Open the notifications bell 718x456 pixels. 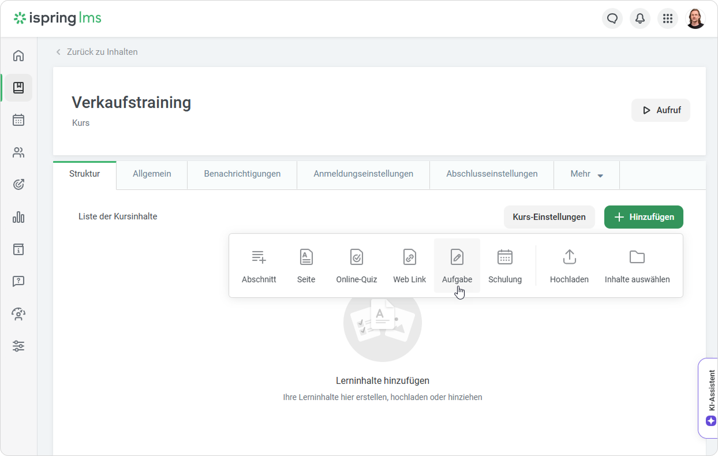pos(640,18)
